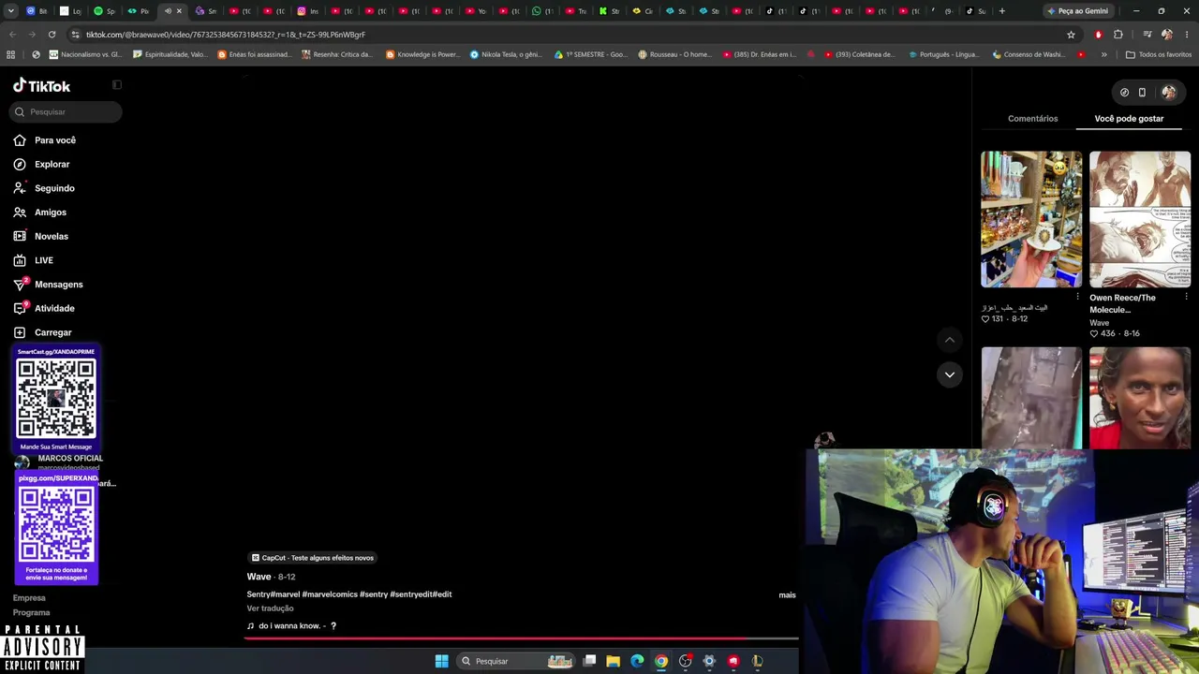This screenshot has width=1199, height=674.
Task: Switch to the Instagram browser tab
Action: [x=307, y=11]
